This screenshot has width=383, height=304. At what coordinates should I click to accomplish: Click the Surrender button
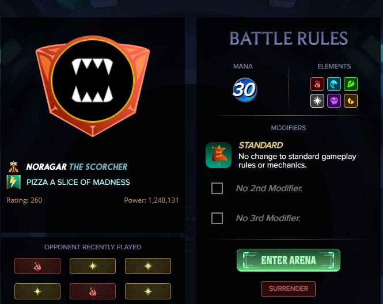(288, 289)
